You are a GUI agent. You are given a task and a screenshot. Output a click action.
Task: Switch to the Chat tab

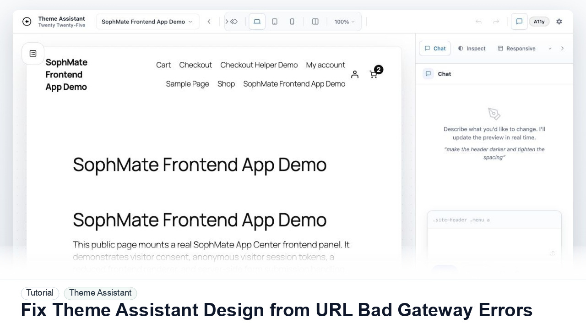[435, 48]
